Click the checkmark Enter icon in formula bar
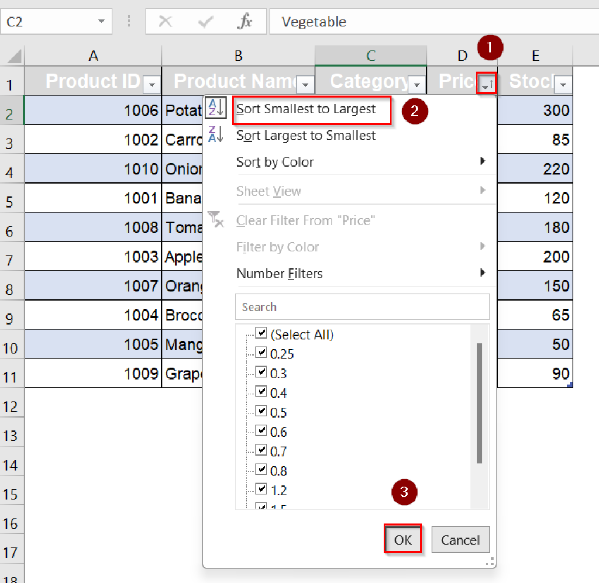 coord(205,21)
